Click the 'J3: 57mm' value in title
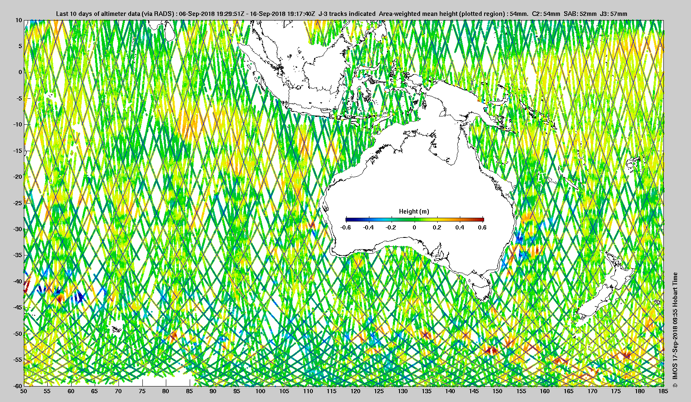The height and width of the screenshot is (402, 691). point(614,14)
